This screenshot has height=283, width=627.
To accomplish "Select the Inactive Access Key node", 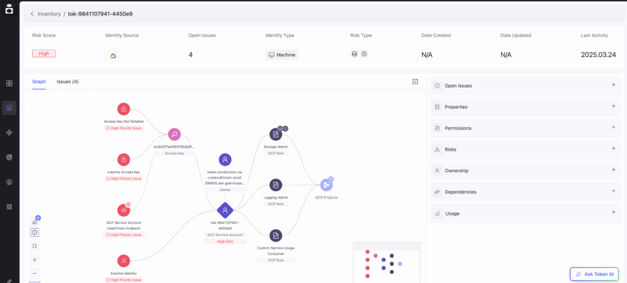I will tap(124, 159).
